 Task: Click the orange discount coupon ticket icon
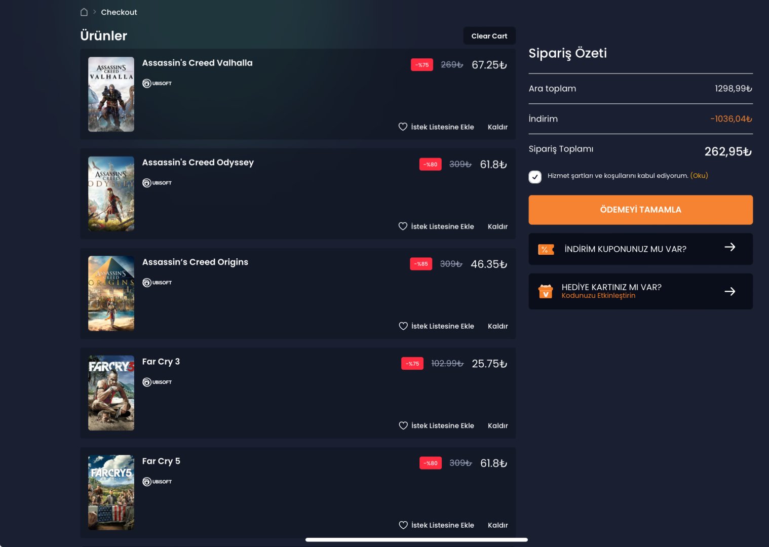(x=546, y=249)
